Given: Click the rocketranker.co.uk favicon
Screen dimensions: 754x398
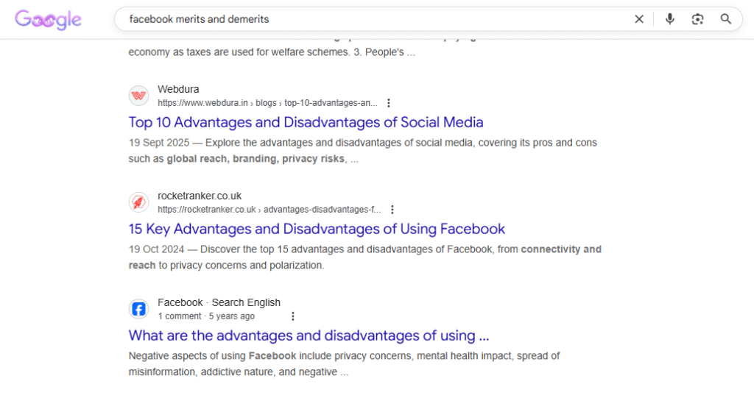Looking at the screenshot, I should point(138,202).
